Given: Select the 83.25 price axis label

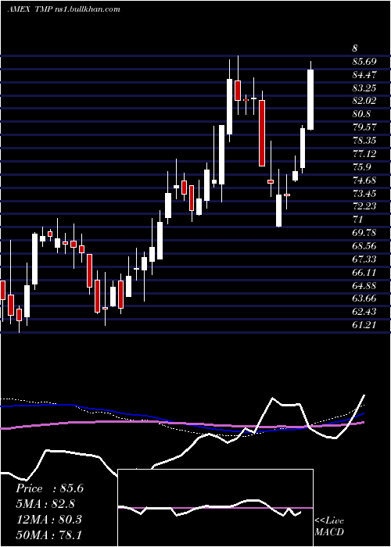Looking at the screenshot, I should [364, 88].
